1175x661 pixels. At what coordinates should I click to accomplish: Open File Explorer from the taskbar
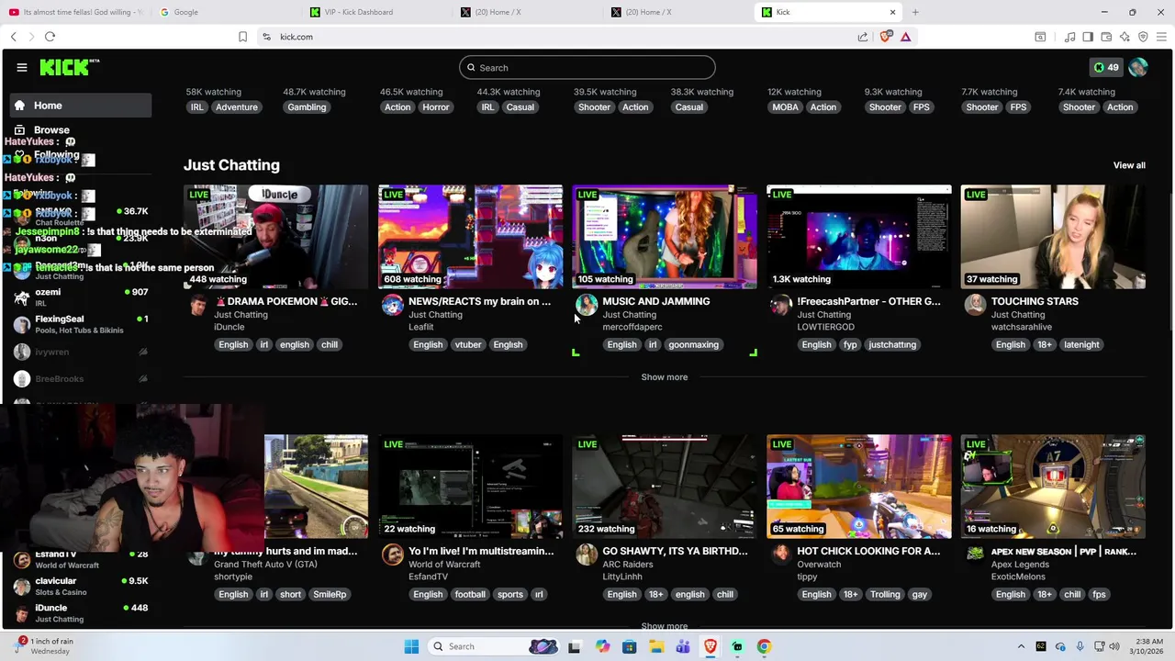[656, 646]
